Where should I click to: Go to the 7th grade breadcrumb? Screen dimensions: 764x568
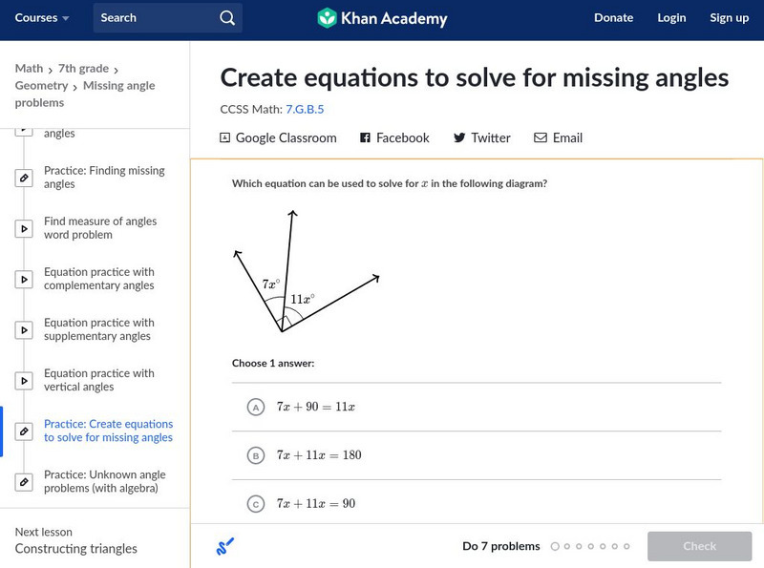pos(83,69)
